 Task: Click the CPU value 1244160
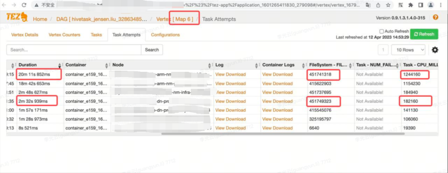[412, 74]
